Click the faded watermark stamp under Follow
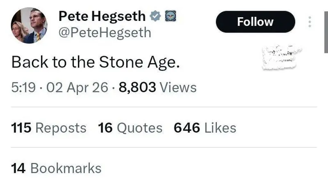Viewport: 328px width, 183px height. (282, 58)
